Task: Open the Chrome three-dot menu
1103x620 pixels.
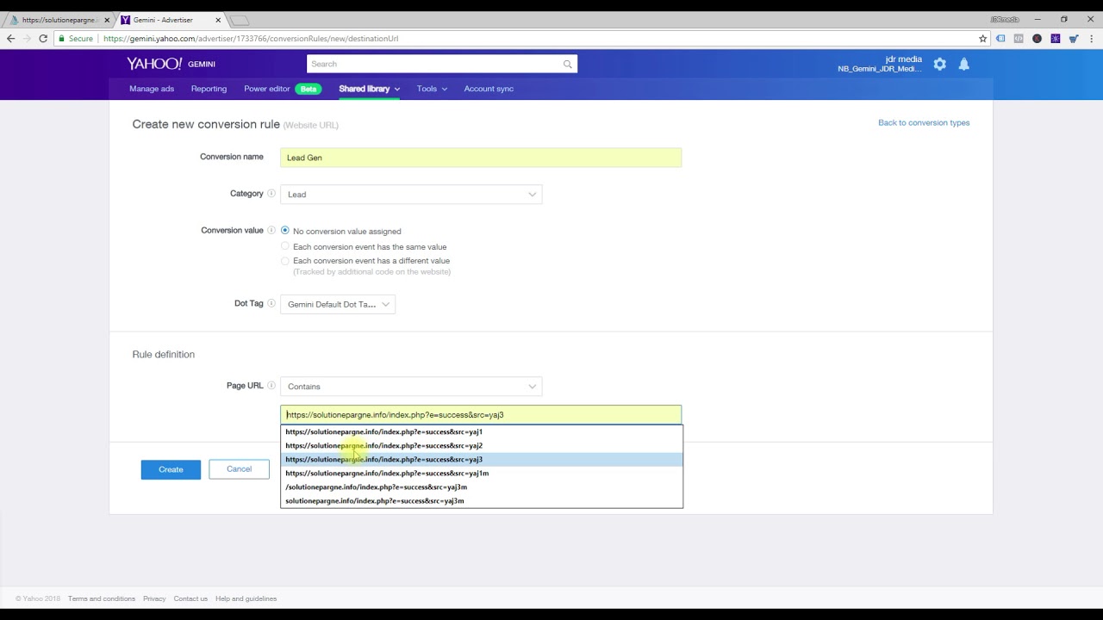Action: coord(1091,39)
